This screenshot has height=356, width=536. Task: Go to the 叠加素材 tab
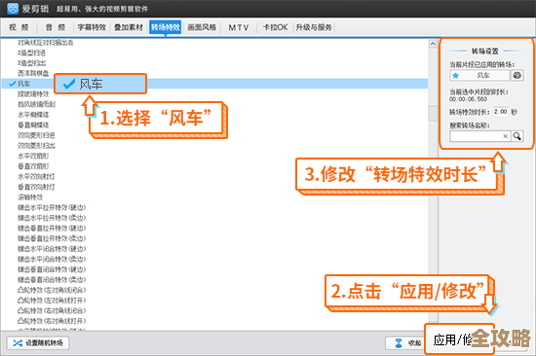point(129,27)
